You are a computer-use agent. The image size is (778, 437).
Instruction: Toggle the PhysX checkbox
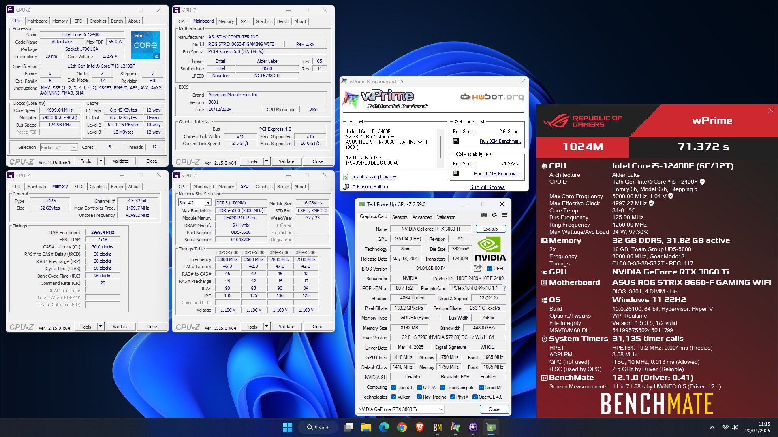pyautogui.click(x=453, y=397)
